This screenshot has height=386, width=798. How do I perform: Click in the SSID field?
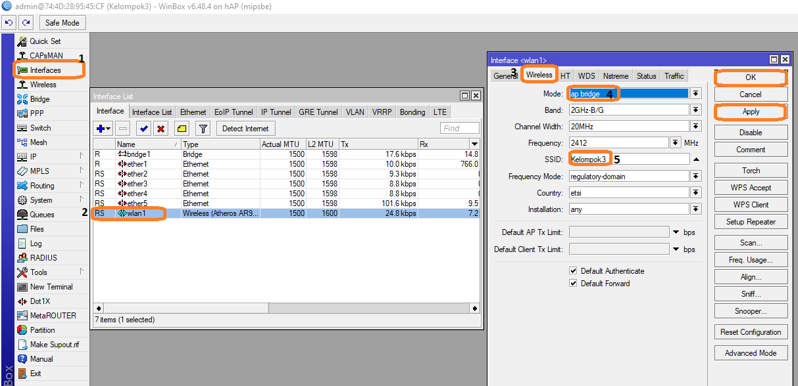[629, 160]
